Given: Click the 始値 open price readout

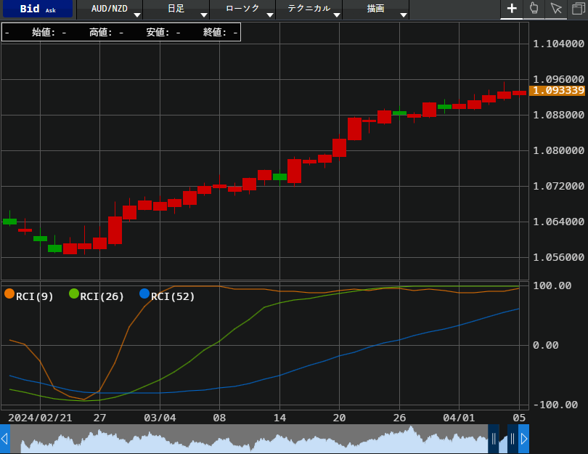Looking at the screenshot, I should (x=49, y=32).
